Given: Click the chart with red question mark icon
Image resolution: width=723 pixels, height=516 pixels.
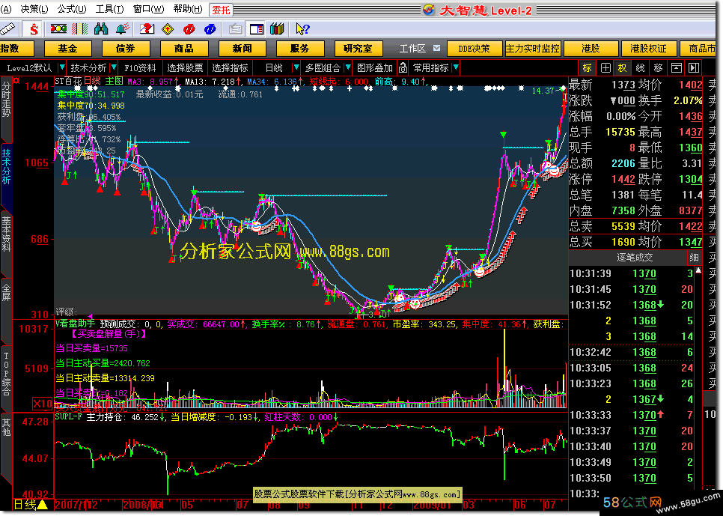Looking at the screenshot, I should tap(147, 29).
